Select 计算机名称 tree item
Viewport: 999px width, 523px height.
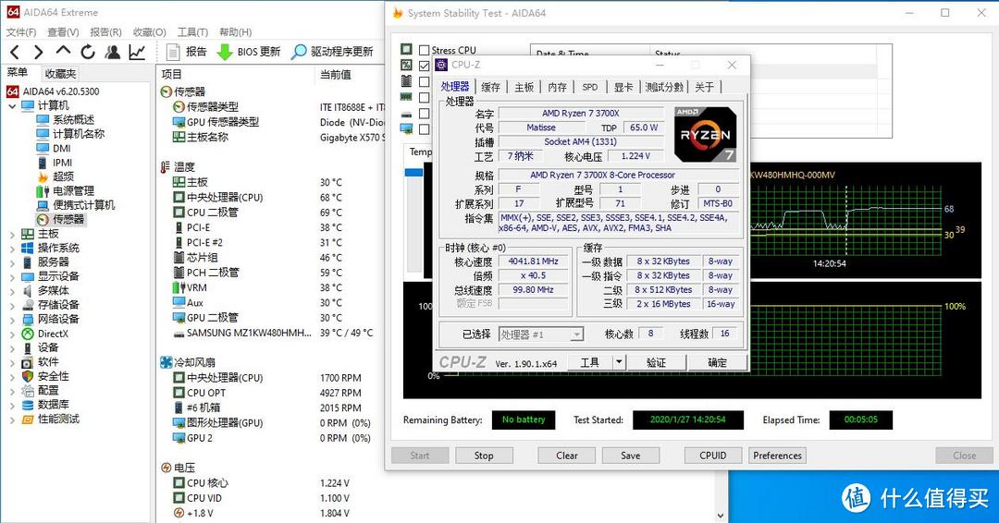[79, 134]
